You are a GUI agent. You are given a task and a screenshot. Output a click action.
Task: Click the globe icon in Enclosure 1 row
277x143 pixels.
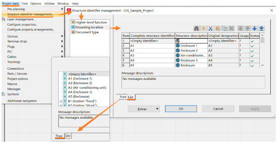click(x=178, y=45)
